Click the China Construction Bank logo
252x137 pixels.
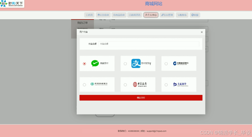tap(181, 63)
